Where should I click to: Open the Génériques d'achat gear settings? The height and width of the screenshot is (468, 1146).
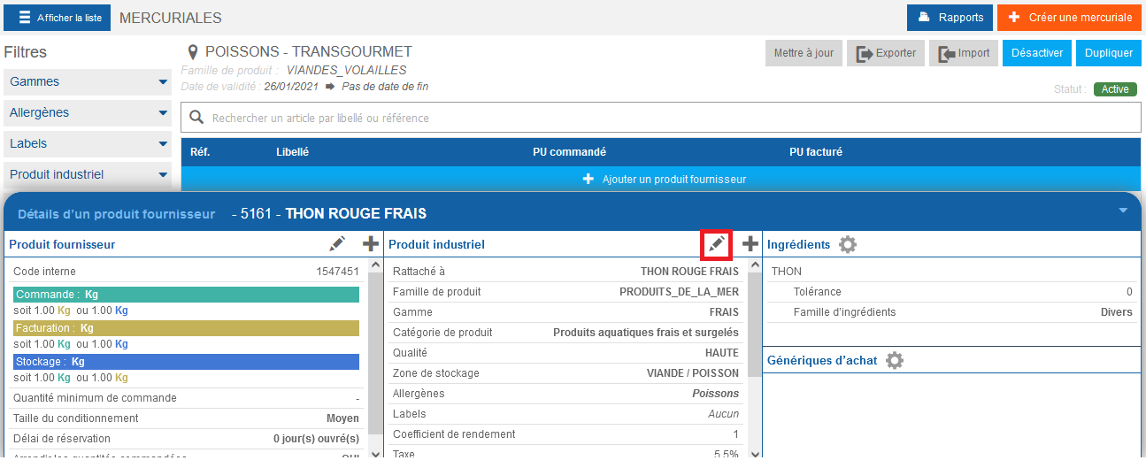[x=895, y=360]
